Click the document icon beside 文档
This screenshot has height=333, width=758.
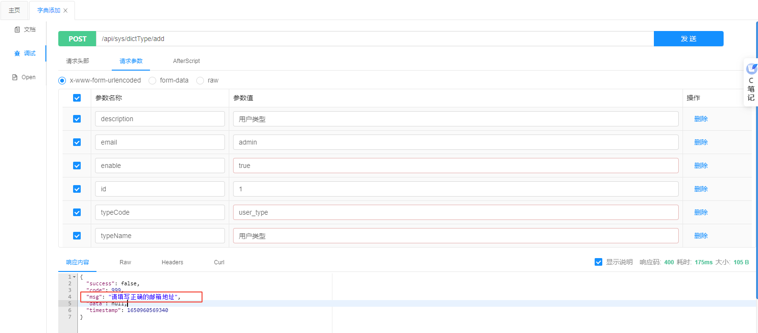tap(17, 30)
